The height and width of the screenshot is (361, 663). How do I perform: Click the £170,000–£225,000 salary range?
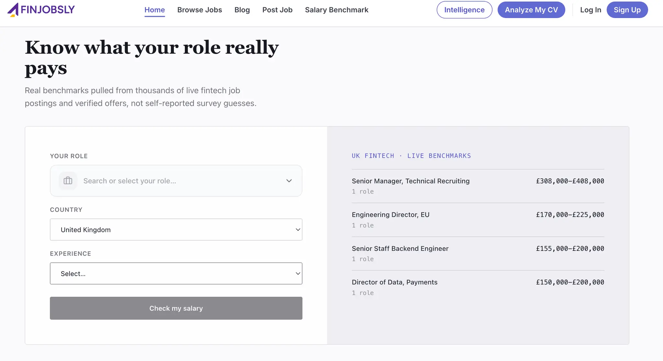click(x=570, y=215)
